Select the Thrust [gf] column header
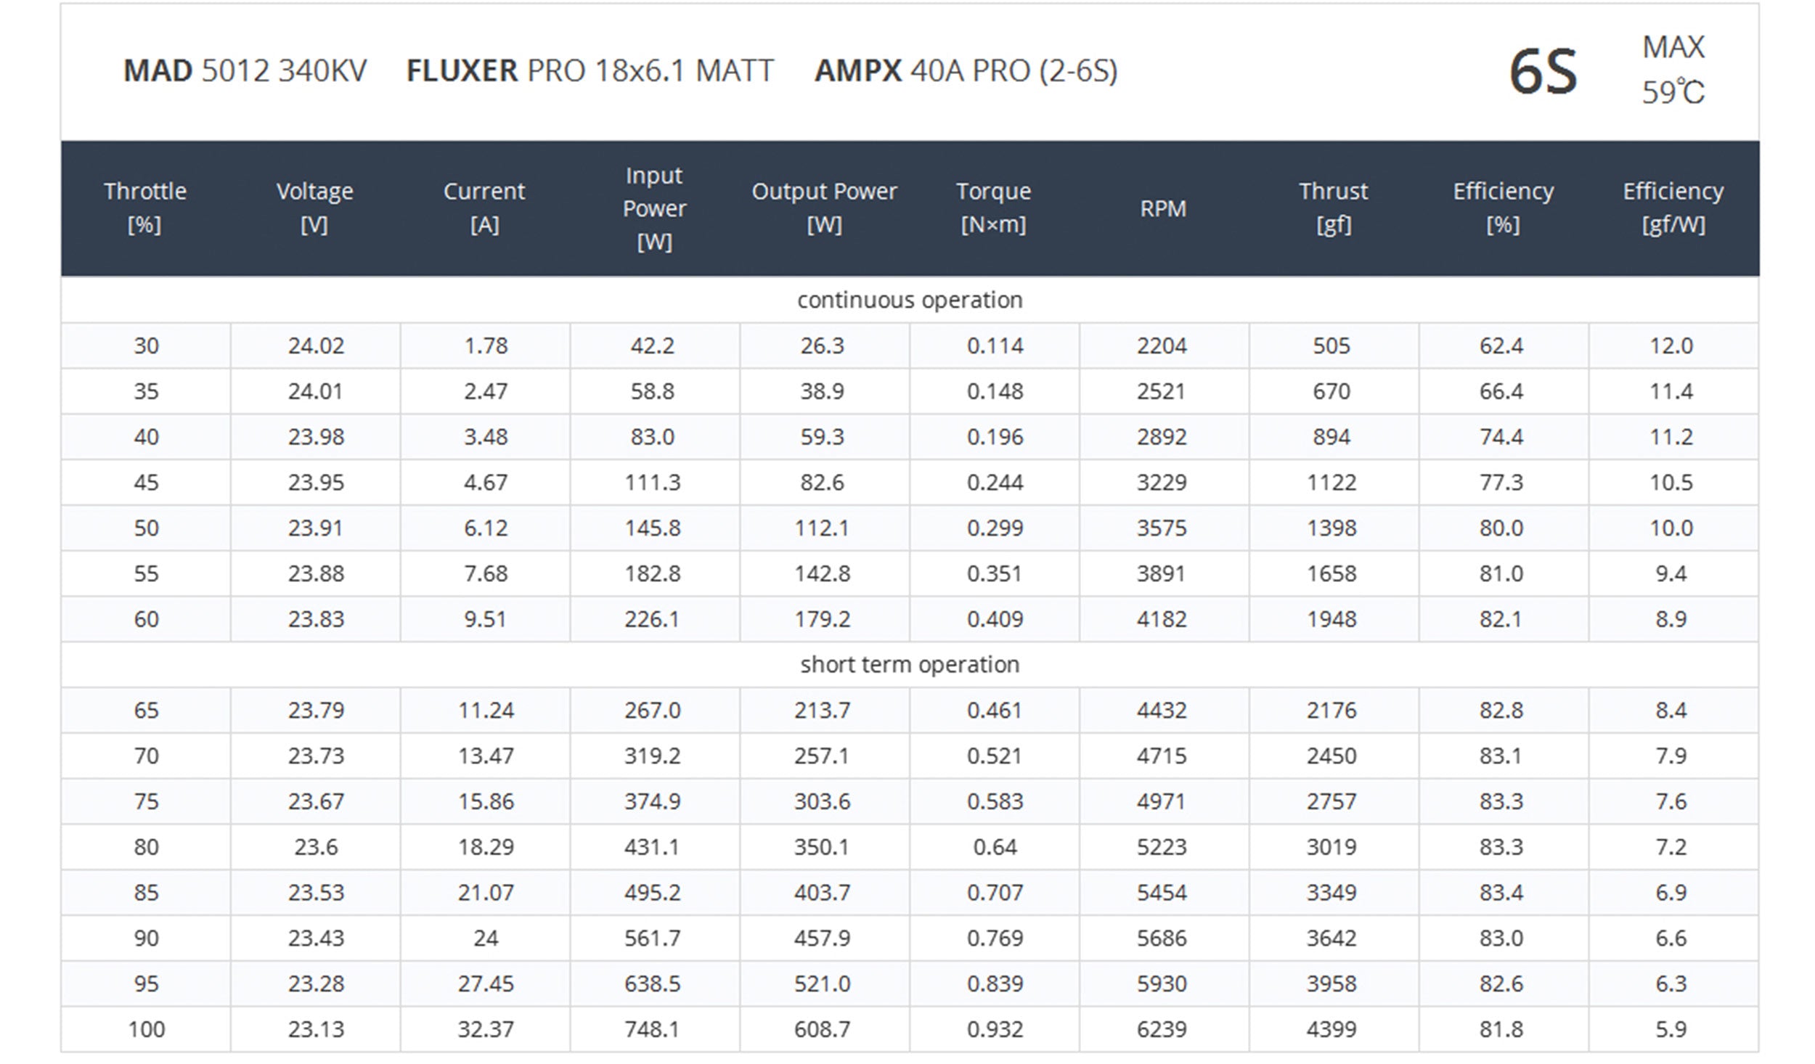Viewport: 1815px width, 1064px height. click(1333, 208)
